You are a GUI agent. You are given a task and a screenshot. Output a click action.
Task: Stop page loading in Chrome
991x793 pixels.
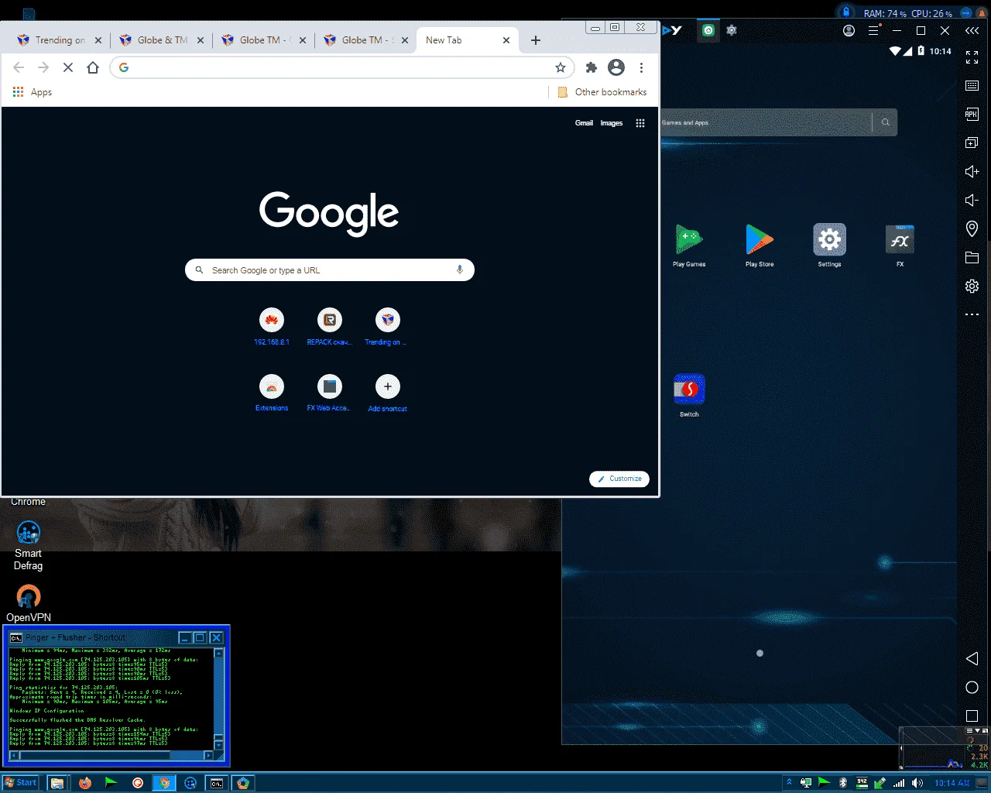68,67
